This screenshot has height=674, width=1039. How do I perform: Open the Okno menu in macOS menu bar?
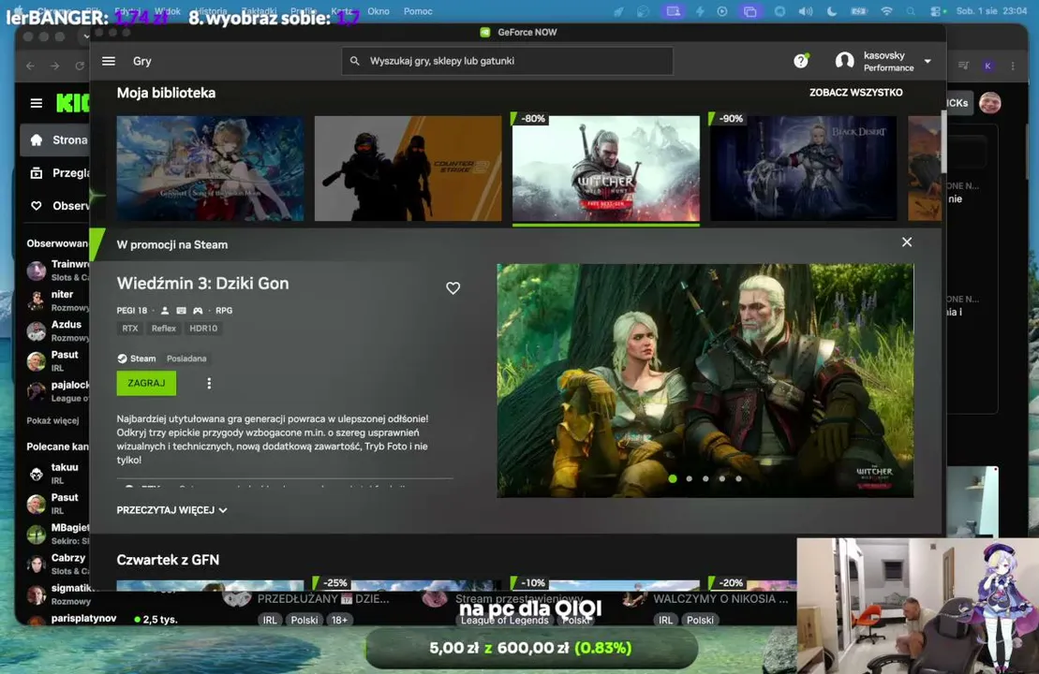pyautogui.click(x=378, y=11)
